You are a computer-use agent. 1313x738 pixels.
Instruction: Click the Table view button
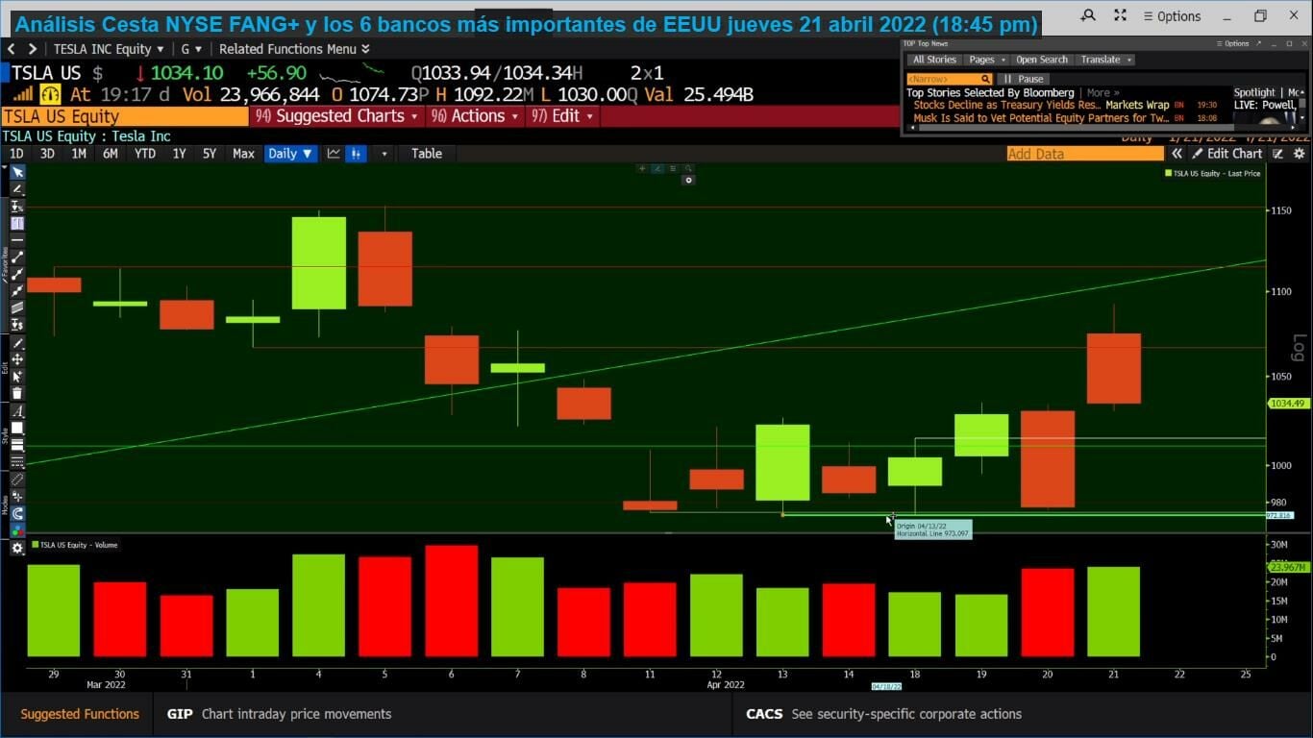click(x=427, y=154)
